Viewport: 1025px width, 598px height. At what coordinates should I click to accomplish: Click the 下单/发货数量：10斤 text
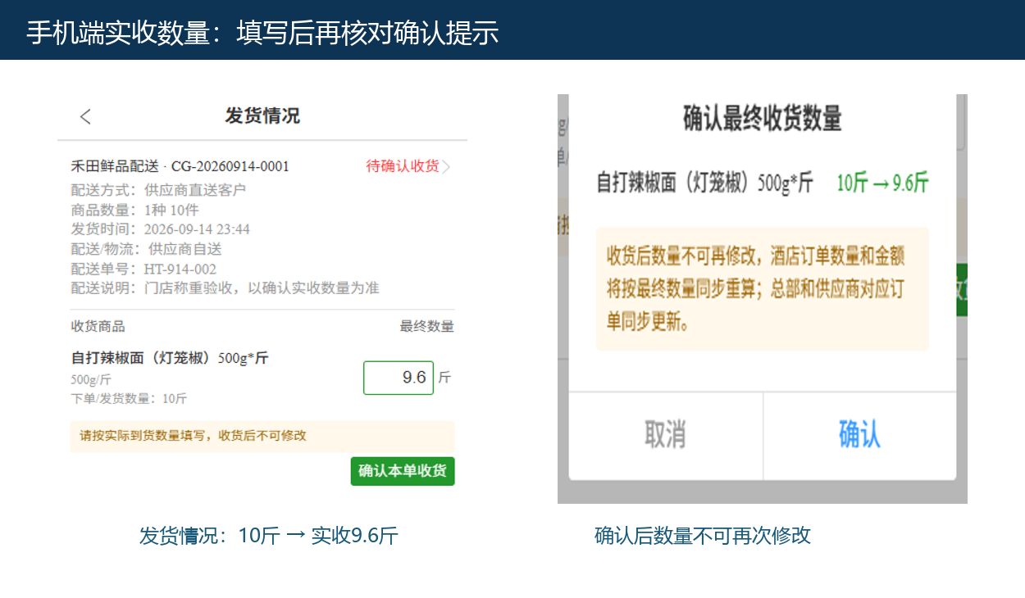tap(130, 399)
